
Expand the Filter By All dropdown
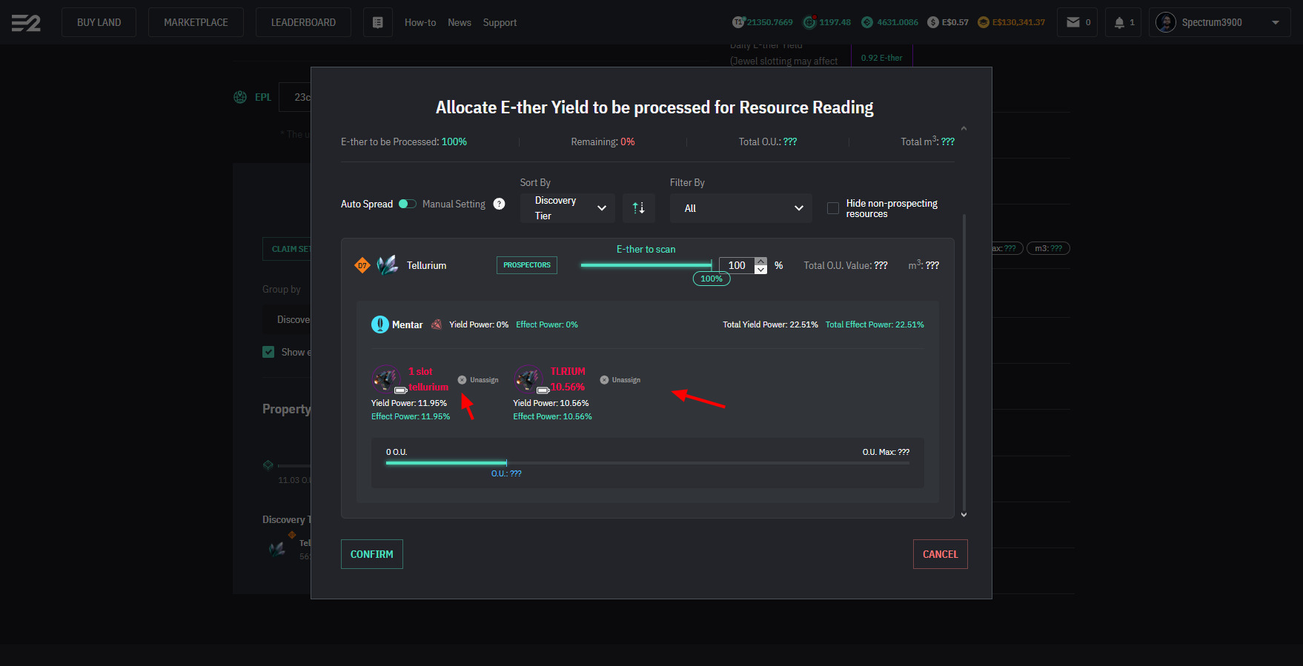(x=740, y=208)
